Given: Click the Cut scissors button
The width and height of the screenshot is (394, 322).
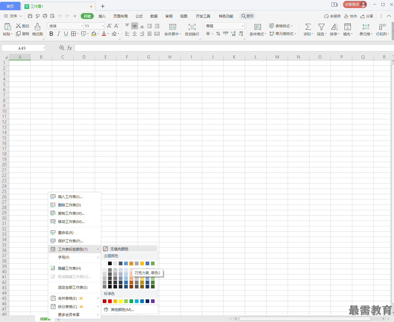Looking at the screenshot, I should point(23,26).
